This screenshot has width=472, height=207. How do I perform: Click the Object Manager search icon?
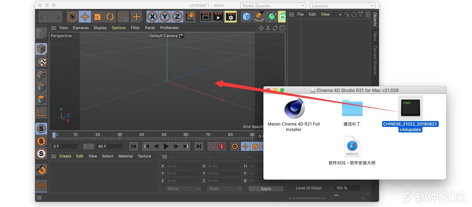tap(347, 14)
